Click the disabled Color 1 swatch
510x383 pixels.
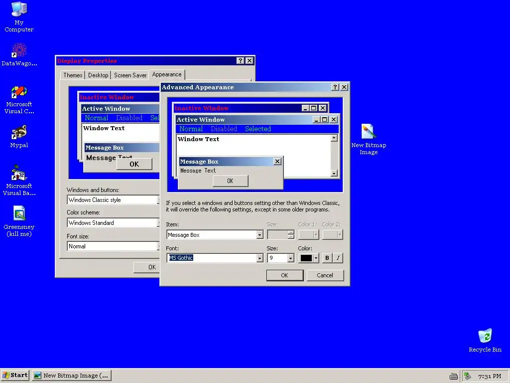[x=309, y=235]
